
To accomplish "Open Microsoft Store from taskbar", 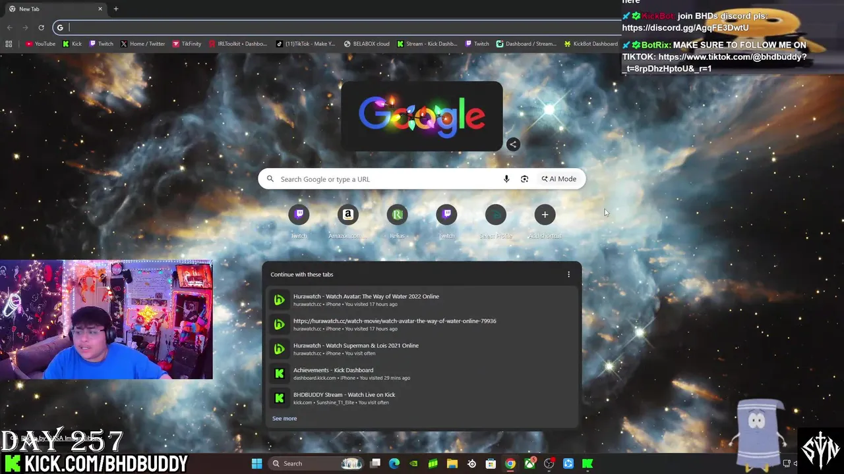I will [x=491, y=463].
